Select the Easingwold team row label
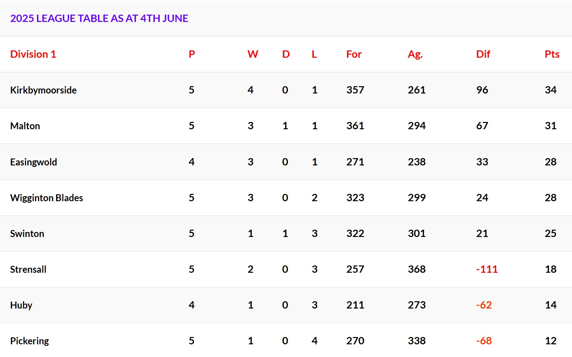Image resolution: width=572 pixels, height=357 pixels. (x=33, y=162)
